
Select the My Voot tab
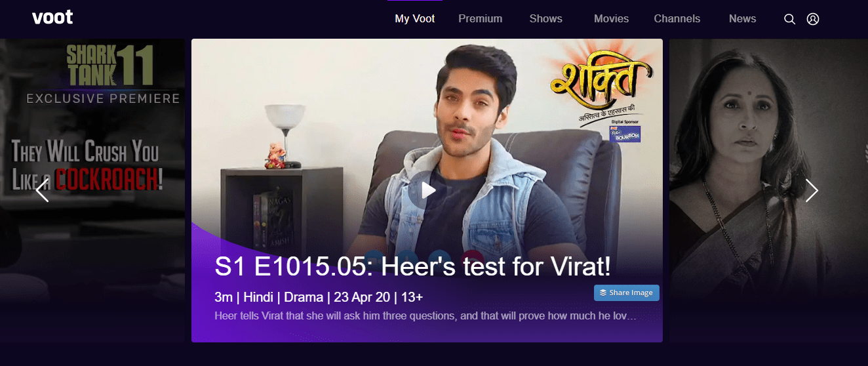coord(415,19)
